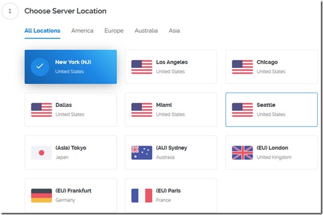Screen dimensions: 323x215
Task: Click the checkmark on New York (NJ)
Action: pyautogui.click(x=40, y=67)
